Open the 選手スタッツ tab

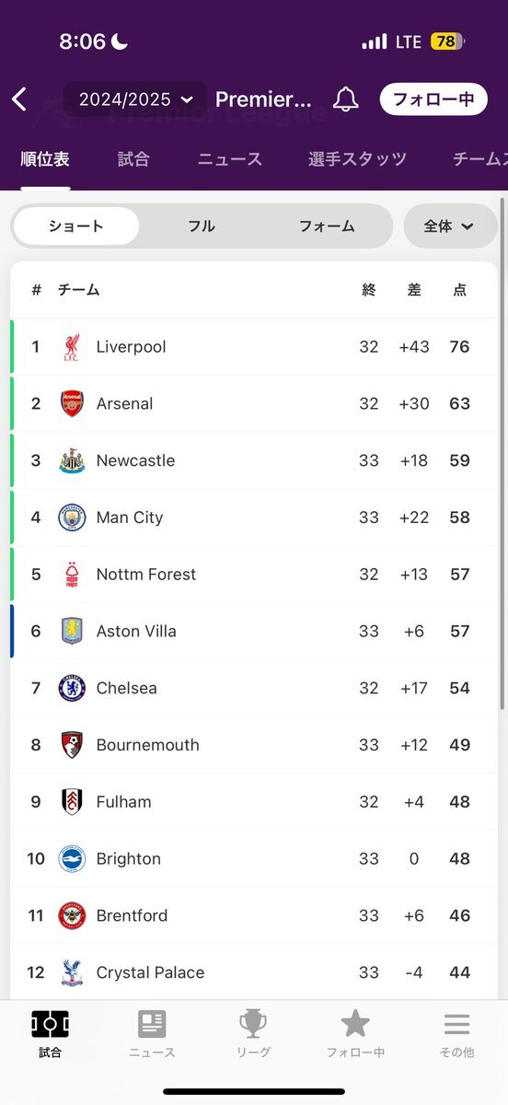(x=357, y=159)
